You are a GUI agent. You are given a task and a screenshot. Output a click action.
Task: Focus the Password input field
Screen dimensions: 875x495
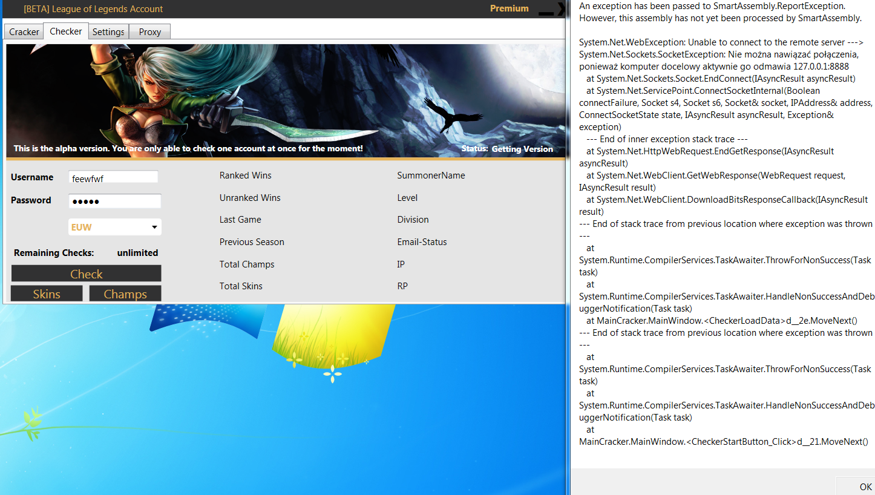pos(114,201)
